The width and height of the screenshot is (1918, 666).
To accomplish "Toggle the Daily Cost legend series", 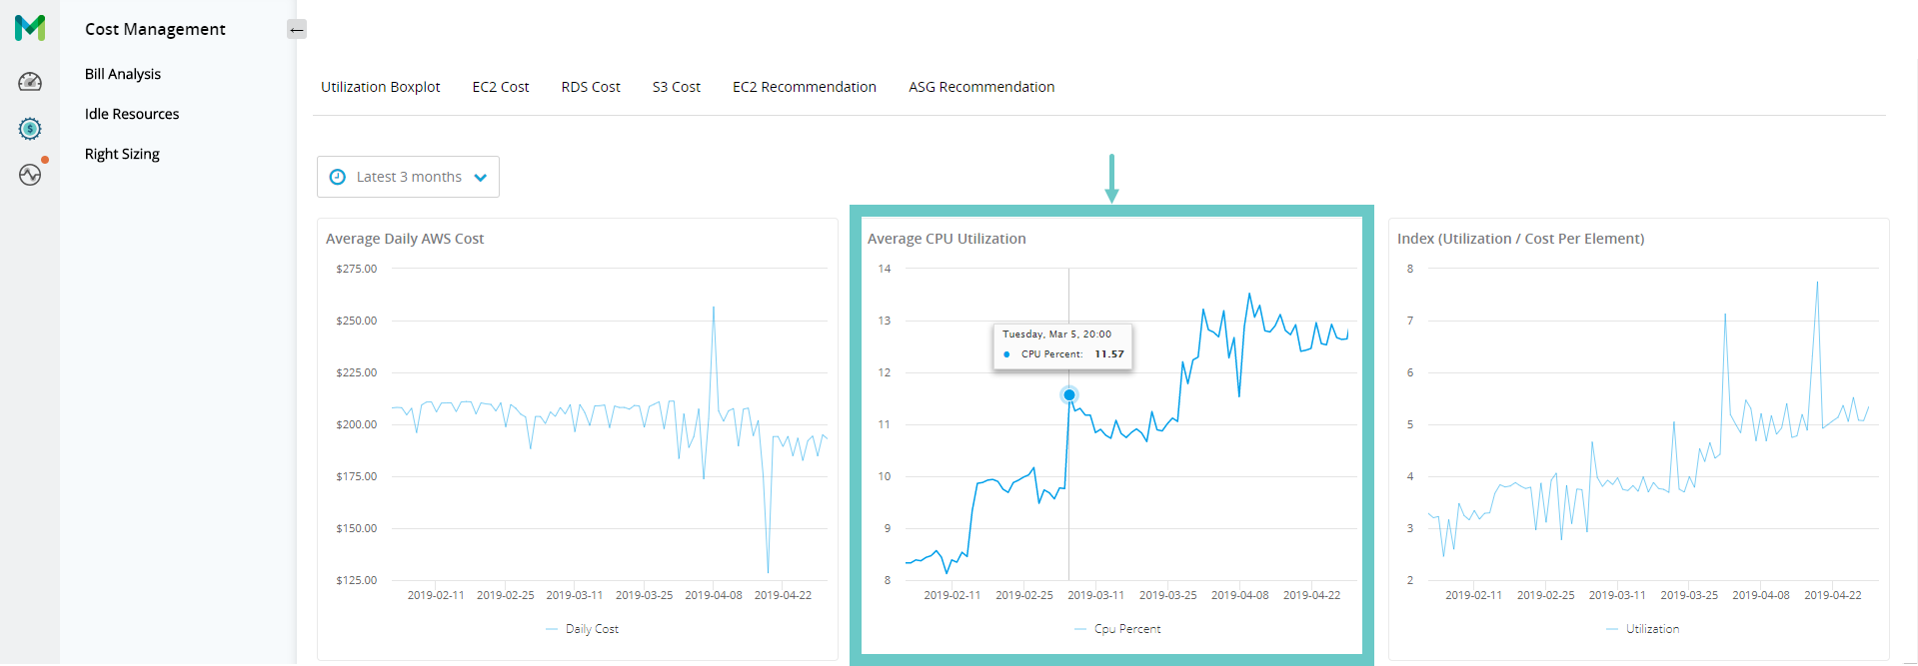I will point(583,629).
